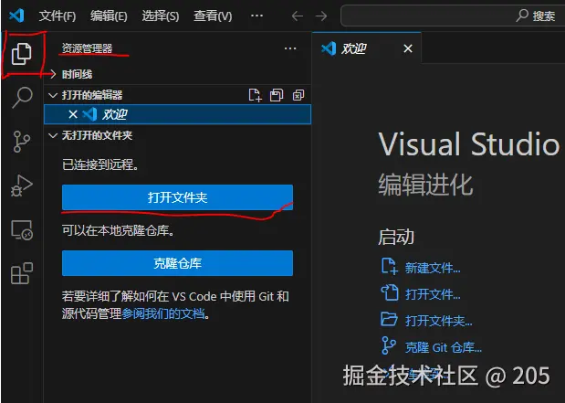Viewport: 565px width, 403px height.
Task: Open Remote Explorer view
Action: (x=22, y=229)
